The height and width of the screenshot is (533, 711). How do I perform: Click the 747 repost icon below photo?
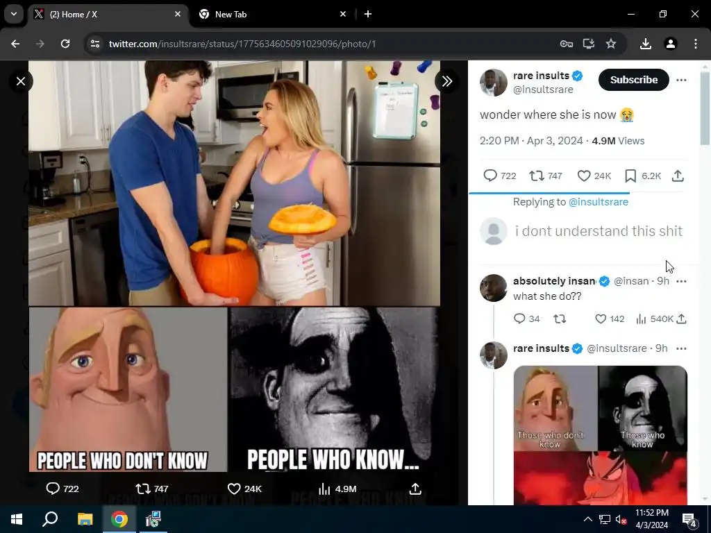click(143, 489)
